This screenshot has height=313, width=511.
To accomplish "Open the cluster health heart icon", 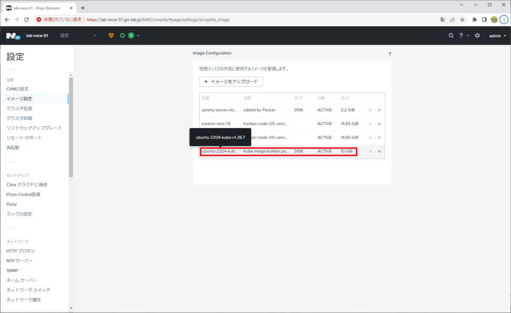I will (112, 36).
